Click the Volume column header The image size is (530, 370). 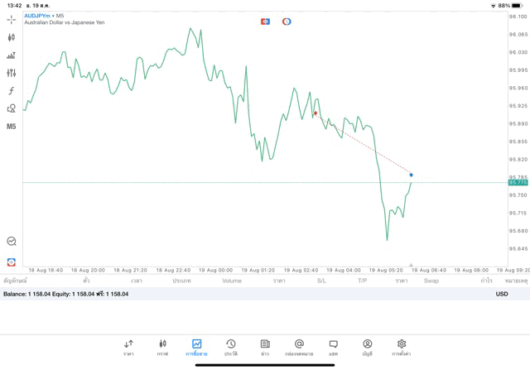click(232, 281)
